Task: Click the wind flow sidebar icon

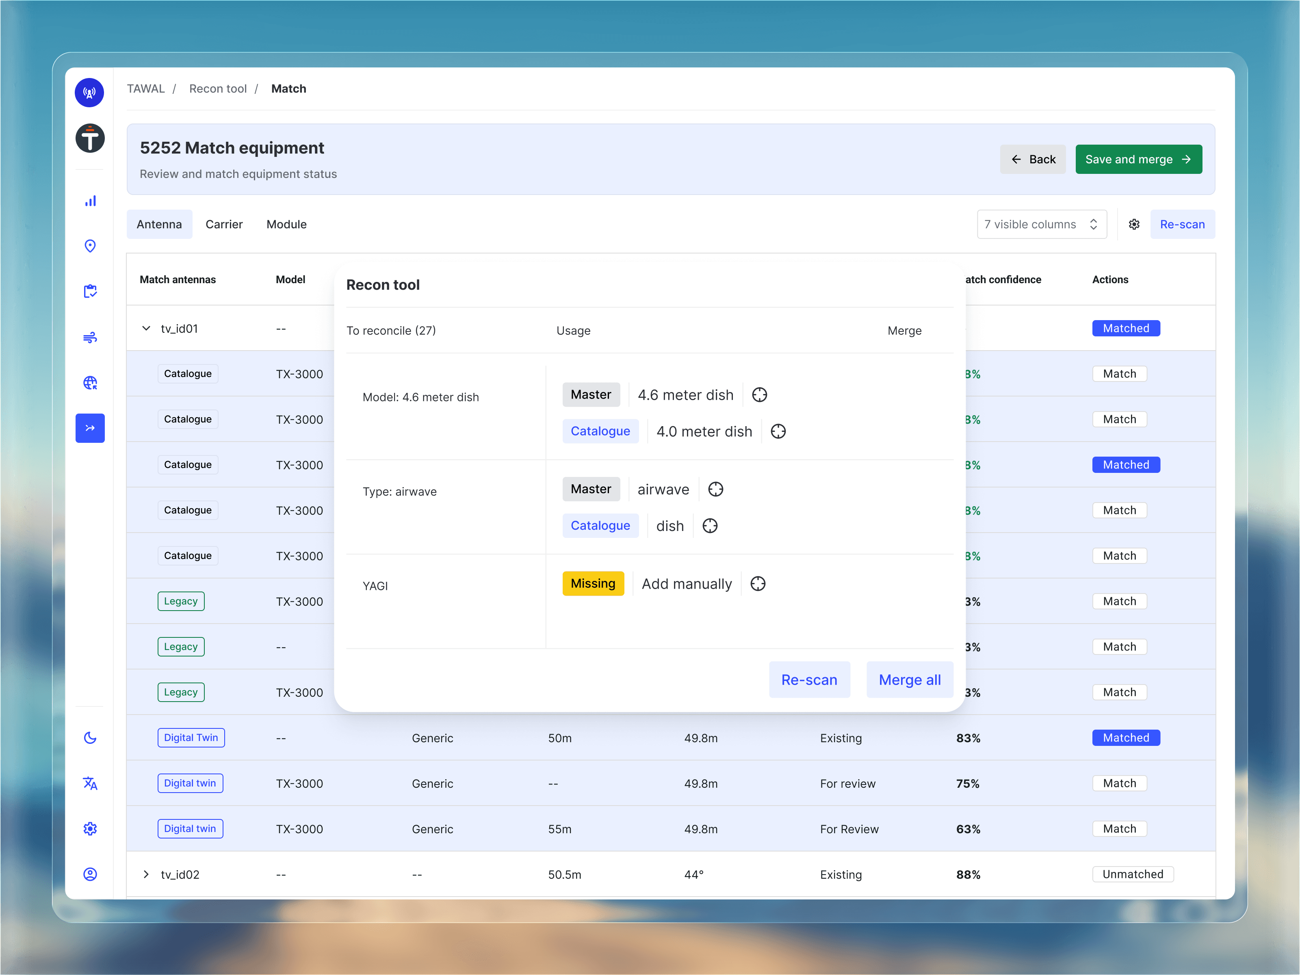Action: [x=90, y=337]
